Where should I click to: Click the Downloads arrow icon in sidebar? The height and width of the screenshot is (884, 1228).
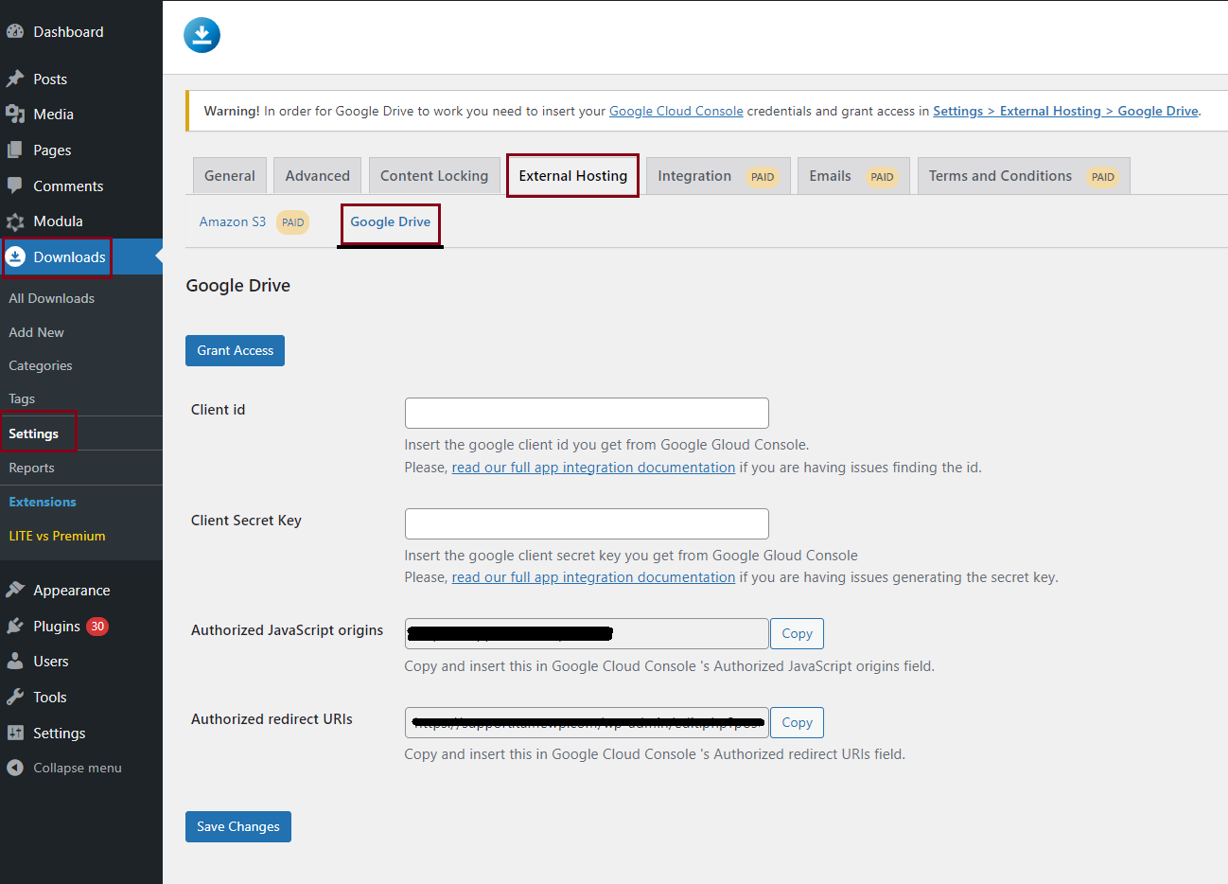(15, 256)
